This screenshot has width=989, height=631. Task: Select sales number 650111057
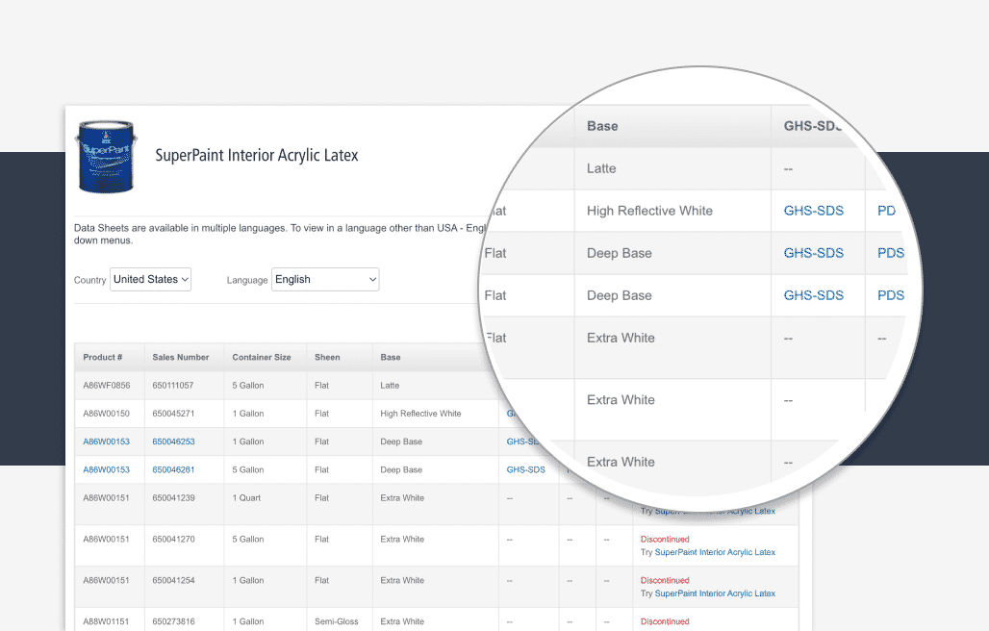click(173, 386)
